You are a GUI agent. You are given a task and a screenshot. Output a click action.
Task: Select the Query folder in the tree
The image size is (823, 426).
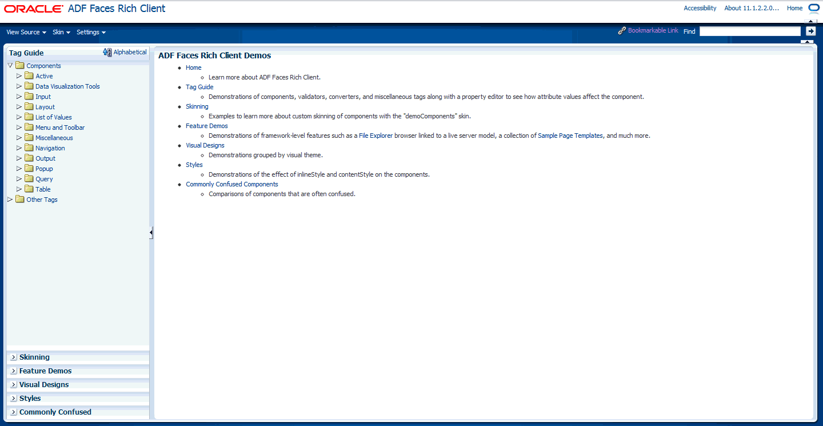click(x=44, y=178)
